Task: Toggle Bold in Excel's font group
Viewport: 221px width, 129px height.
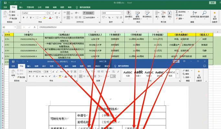Action: coord(24,17)
